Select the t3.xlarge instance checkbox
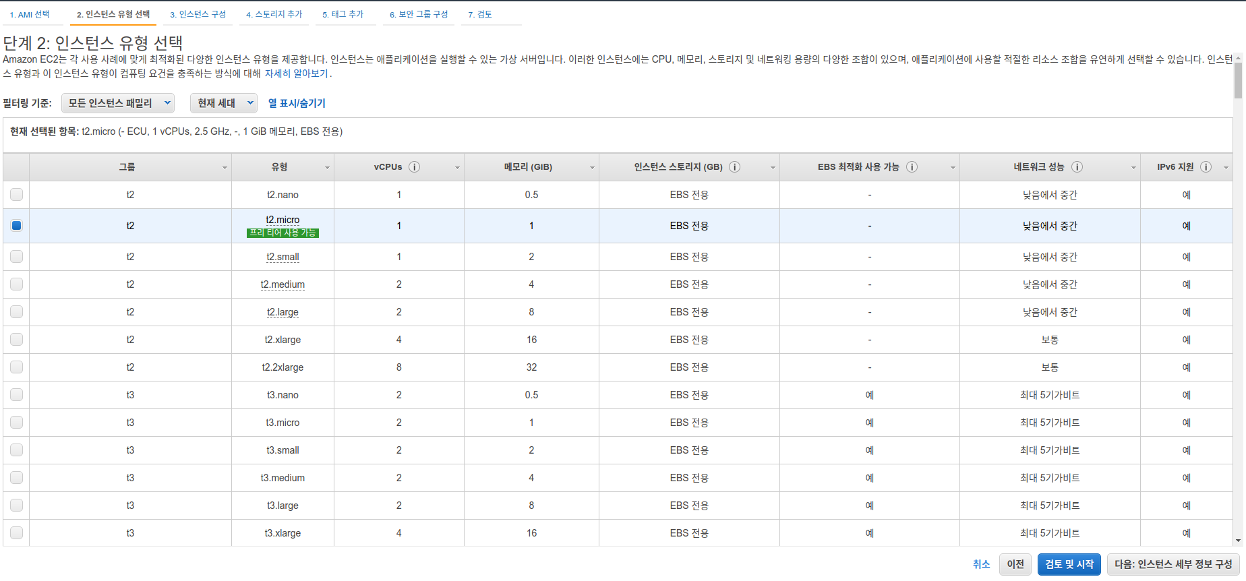Viewport: 1246px width, 581px height. [17, 533]
